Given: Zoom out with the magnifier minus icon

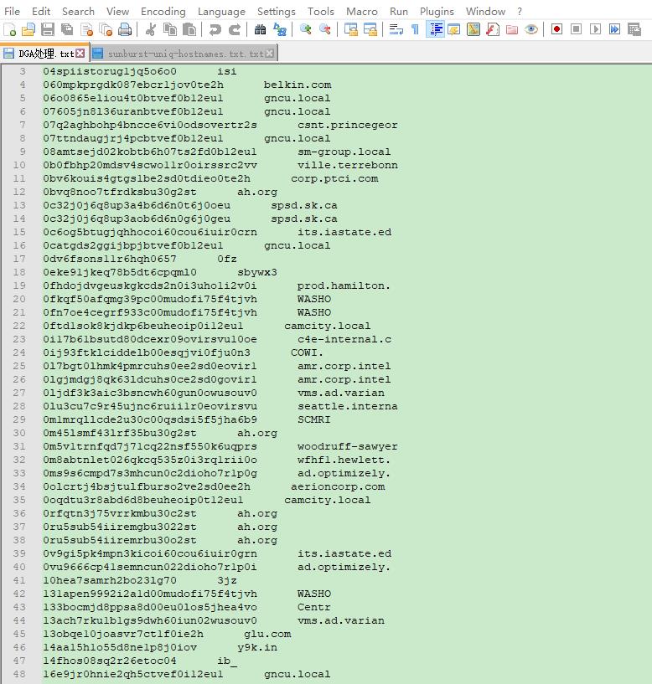Looking at the screenshot, I should [x=325, y=29].
